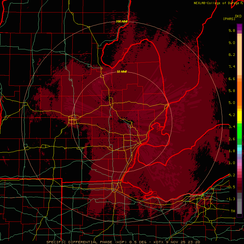Click the 5.0 scale label
Screen dimensions: 244x244
[232, 103]
